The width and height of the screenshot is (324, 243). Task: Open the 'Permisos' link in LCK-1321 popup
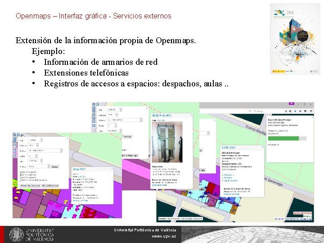(x=228, y=178)
